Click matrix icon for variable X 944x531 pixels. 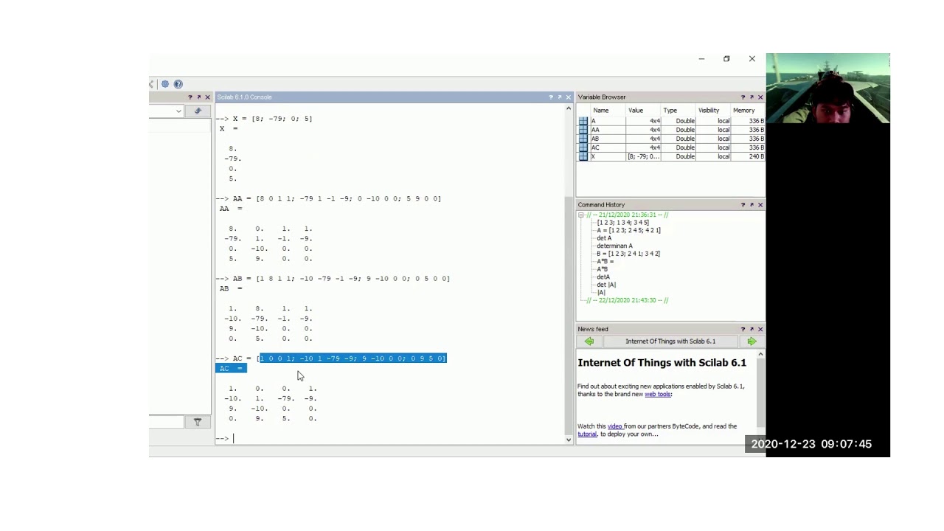583,156
